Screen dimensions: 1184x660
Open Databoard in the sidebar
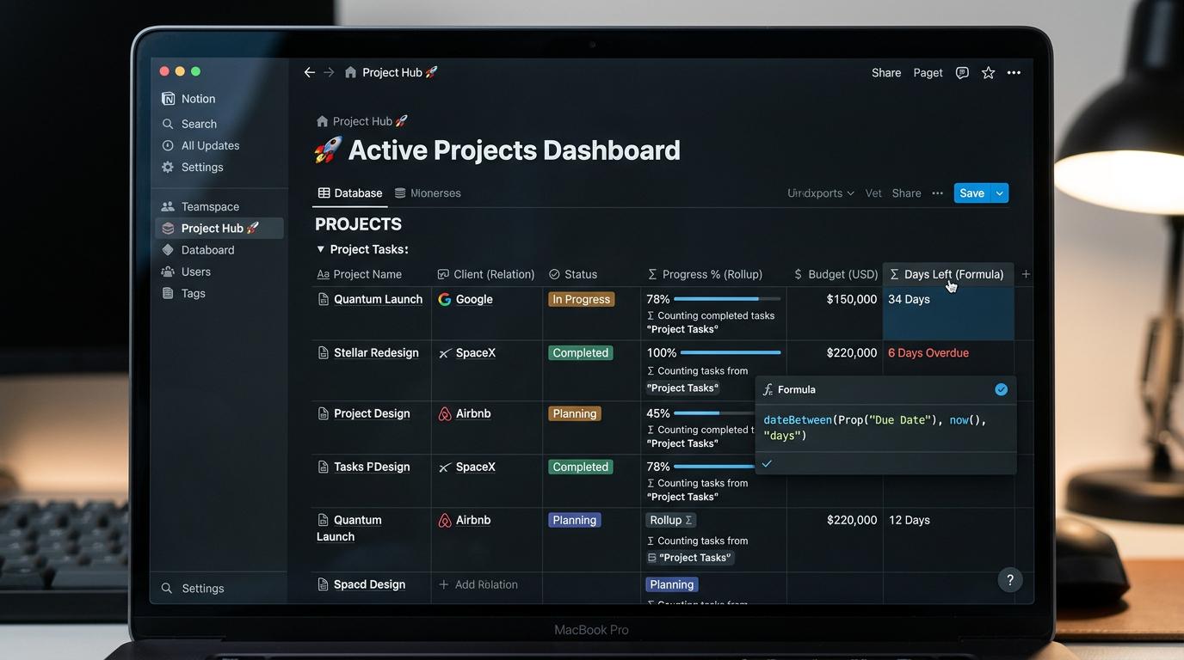click(x=198, y=250)
